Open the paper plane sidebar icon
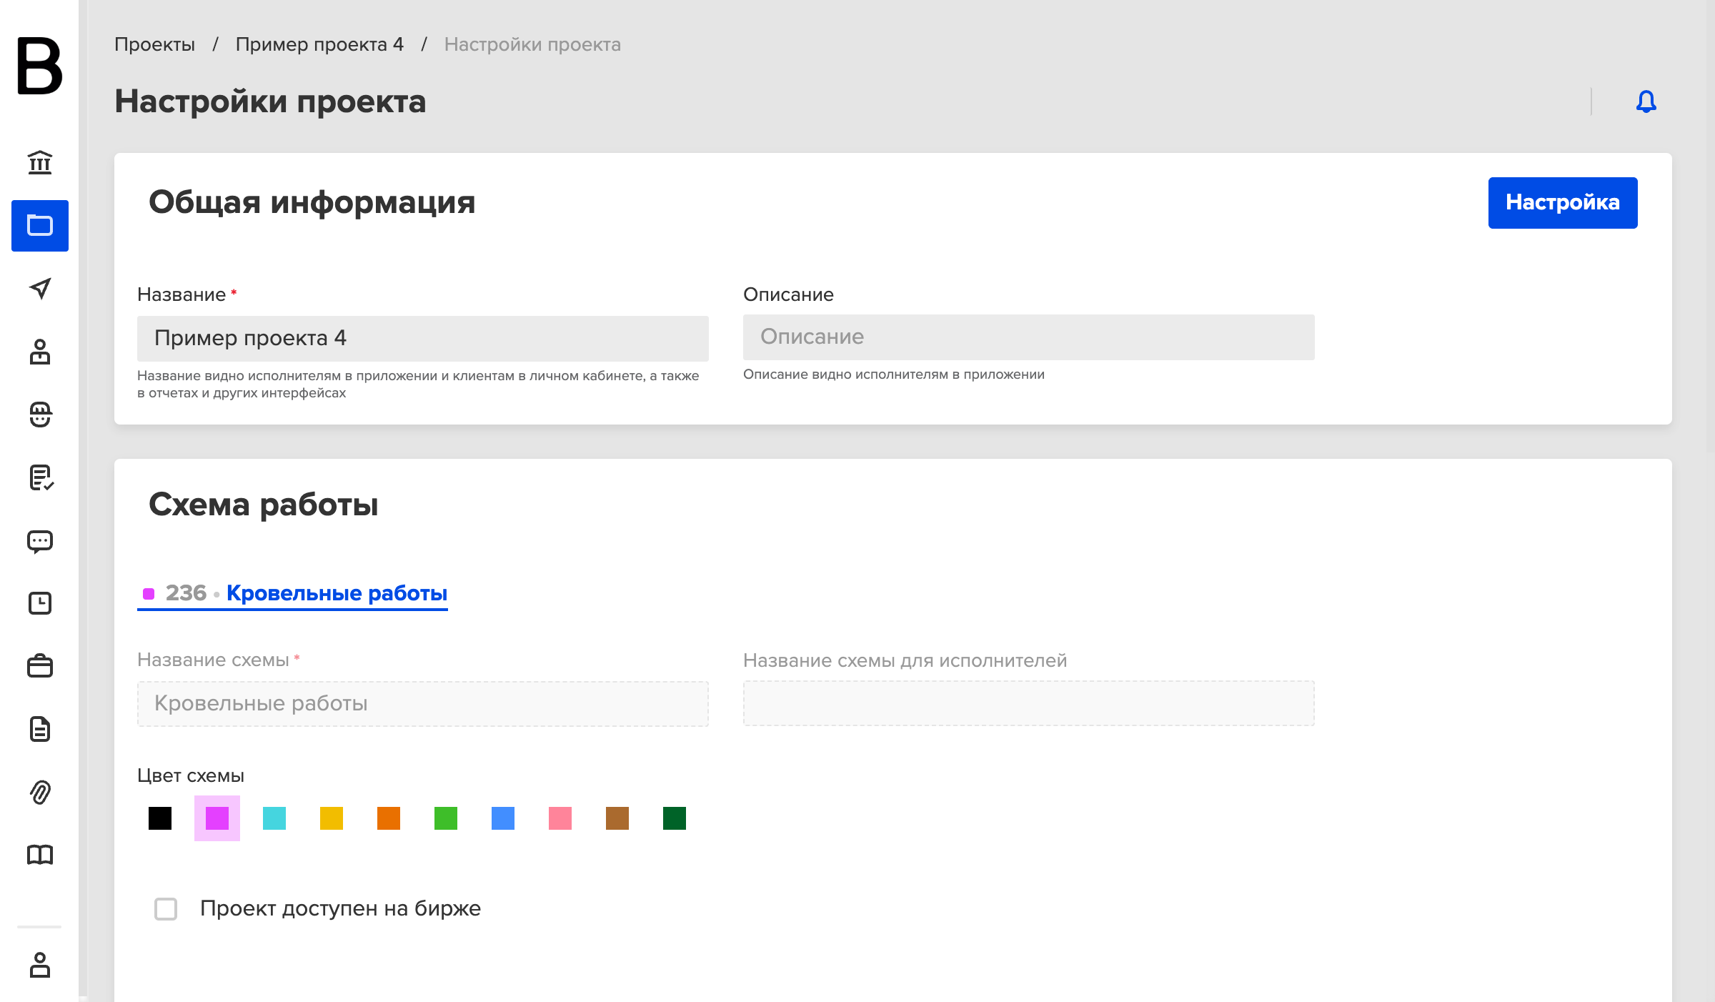 (x=40, y=289)
